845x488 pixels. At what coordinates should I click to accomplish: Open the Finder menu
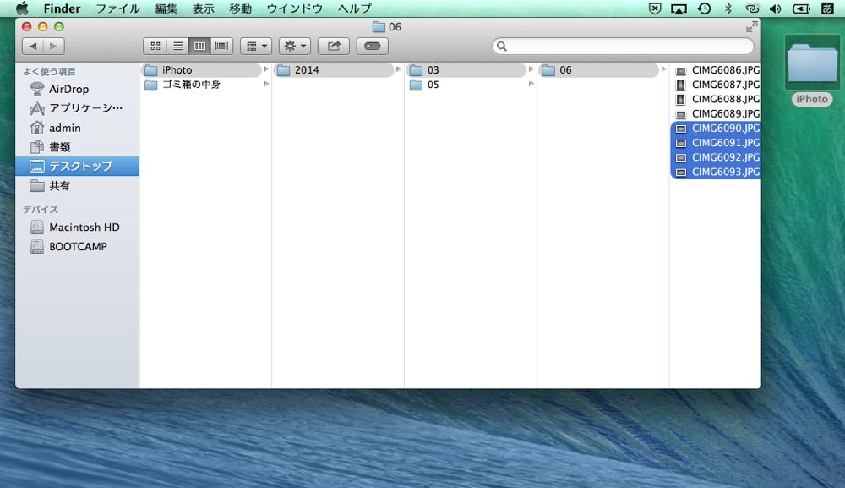click(x=62, y=8)
